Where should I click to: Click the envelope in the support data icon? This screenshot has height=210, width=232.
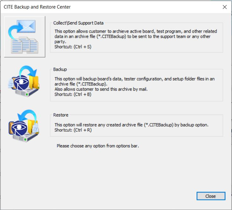point(26,27)
